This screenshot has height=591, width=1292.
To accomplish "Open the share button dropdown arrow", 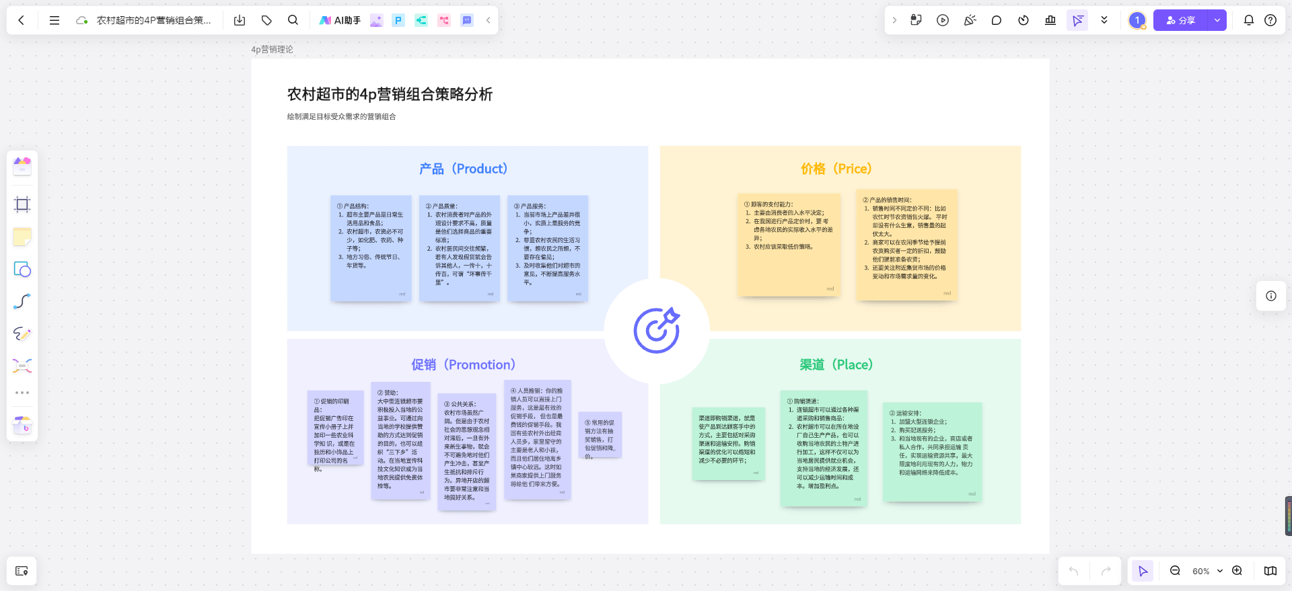I will 1217,20.
